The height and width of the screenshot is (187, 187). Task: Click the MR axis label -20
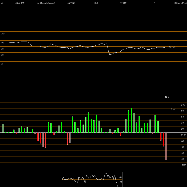pos(183,141)
